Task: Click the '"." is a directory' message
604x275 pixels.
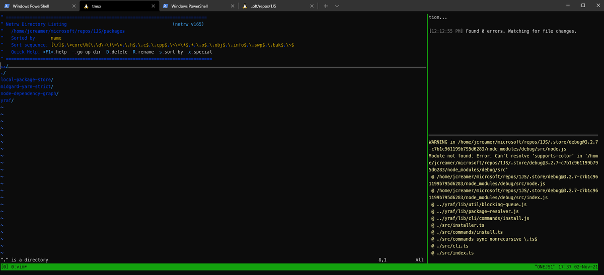Action: (25, 260)
